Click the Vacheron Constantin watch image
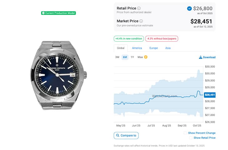Image resolution: width=228 pixels, height=150 pixels. tap(59, 75)
